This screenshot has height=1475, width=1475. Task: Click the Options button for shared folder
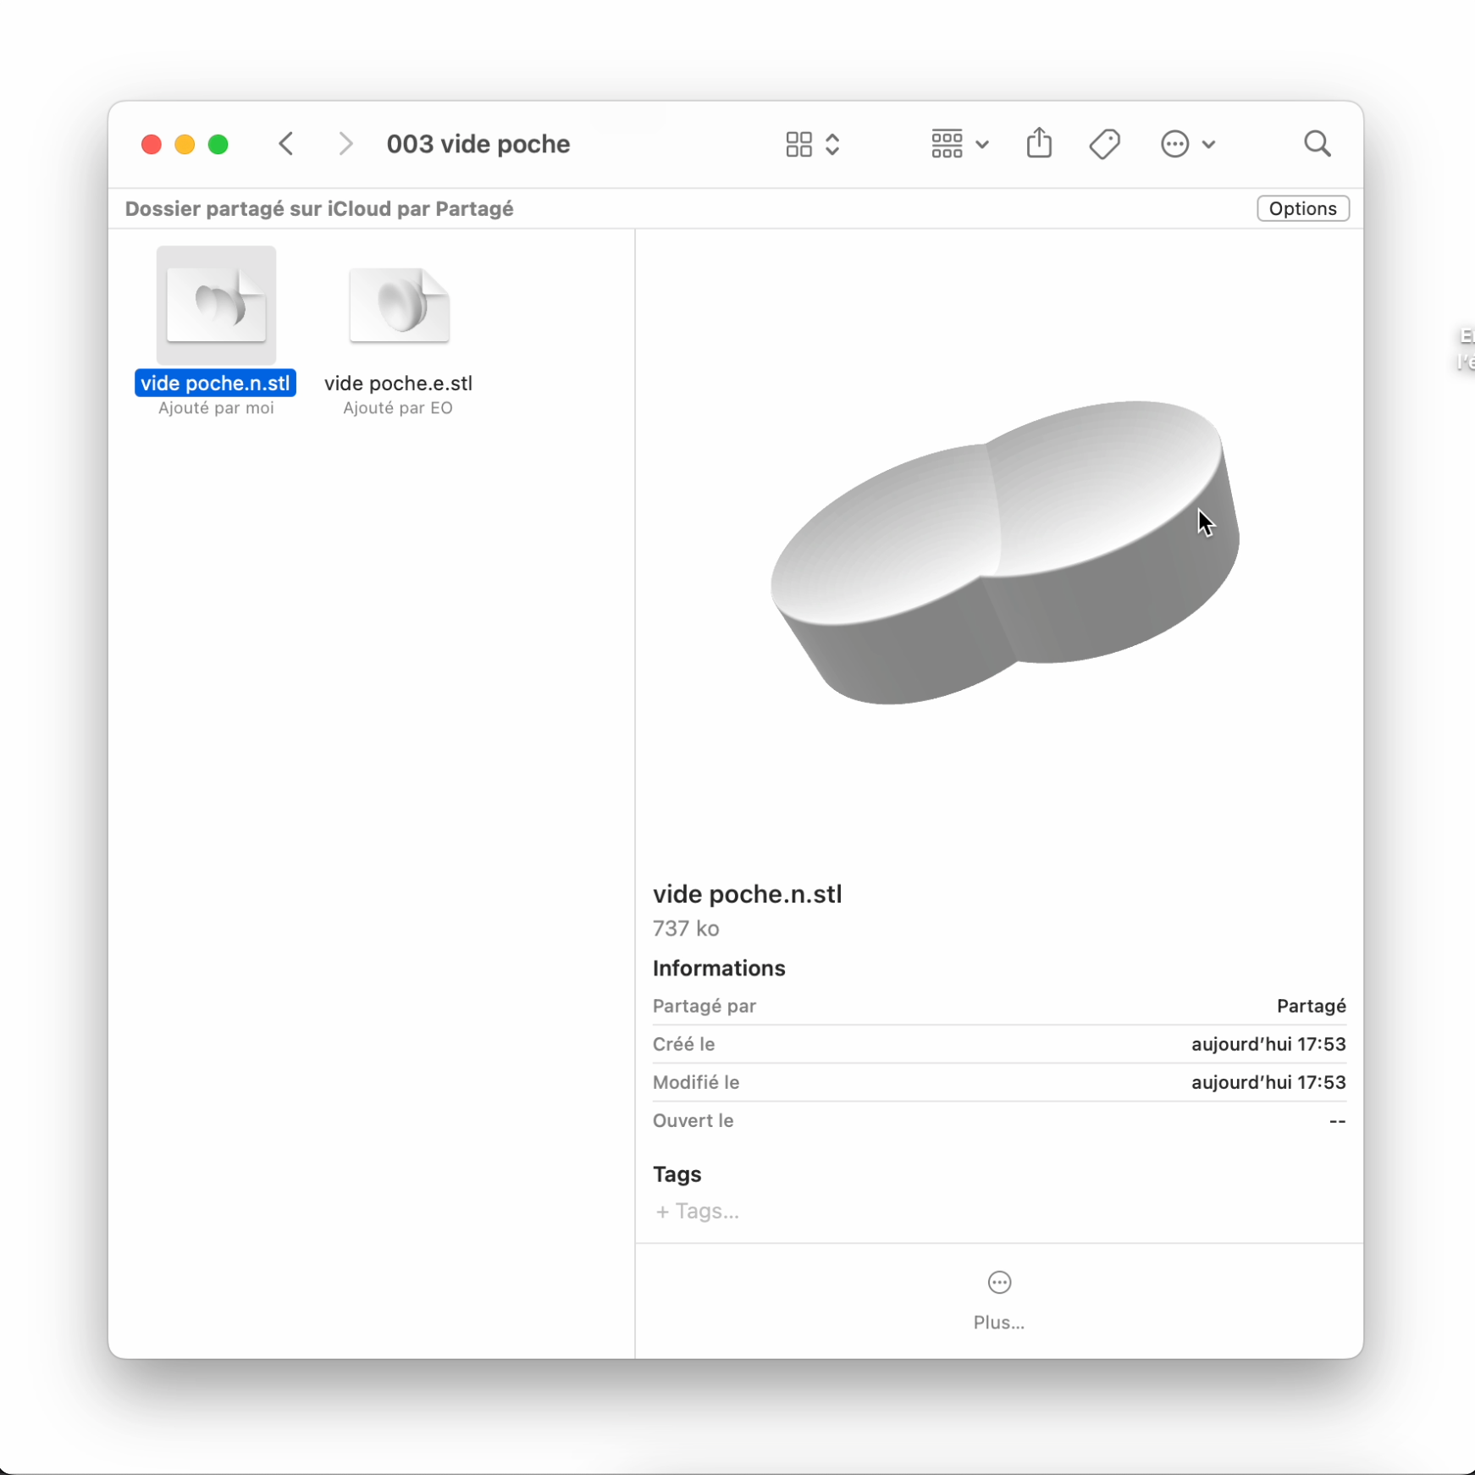point(1302,208)
